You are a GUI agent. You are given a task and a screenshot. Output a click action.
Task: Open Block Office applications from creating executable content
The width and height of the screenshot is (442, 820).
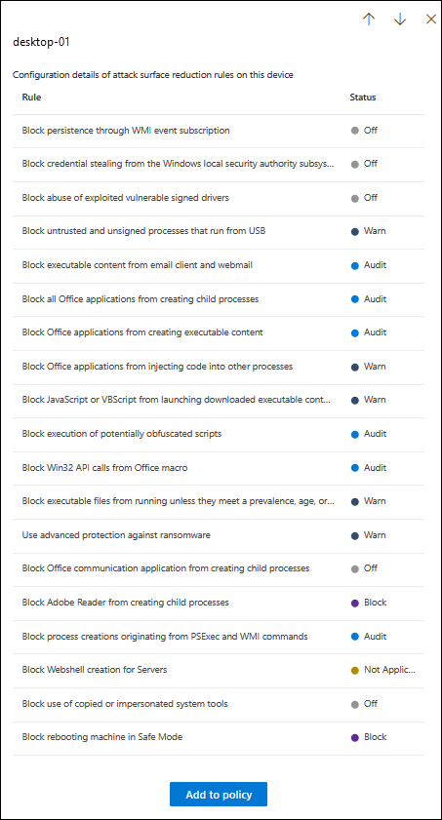tap(219, 332)
